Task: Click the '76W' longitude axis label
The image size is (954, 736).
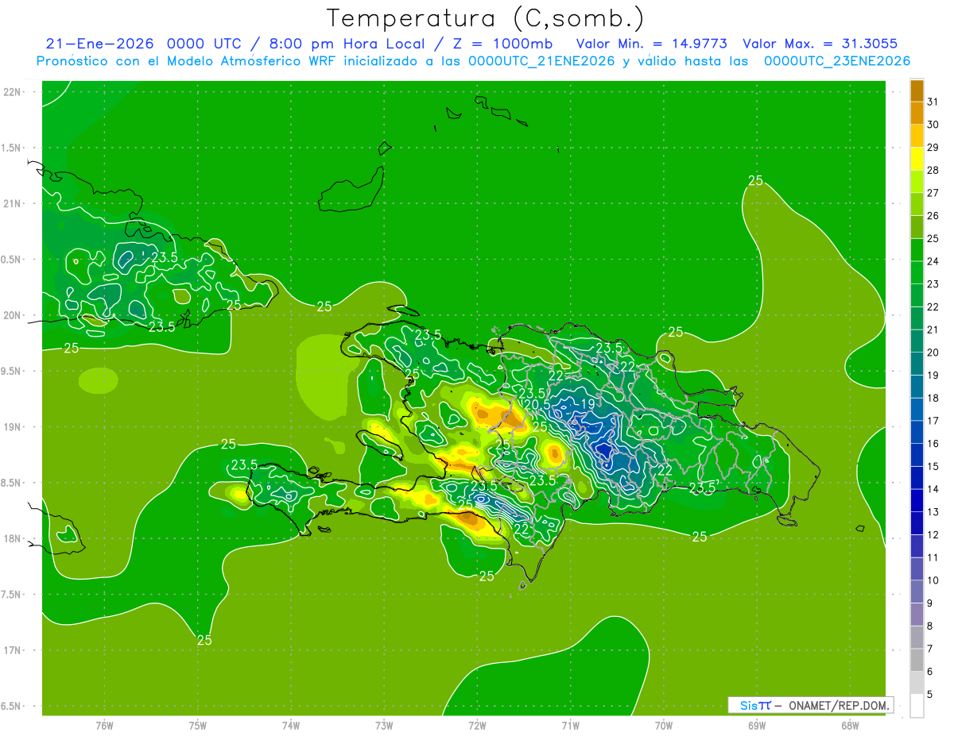Action: pos(104,726)
